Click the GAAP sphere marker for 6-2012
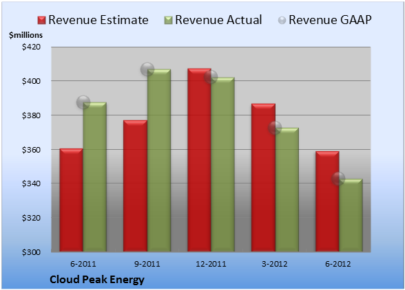This screenshot has width=405, height=290. (338, 179)
